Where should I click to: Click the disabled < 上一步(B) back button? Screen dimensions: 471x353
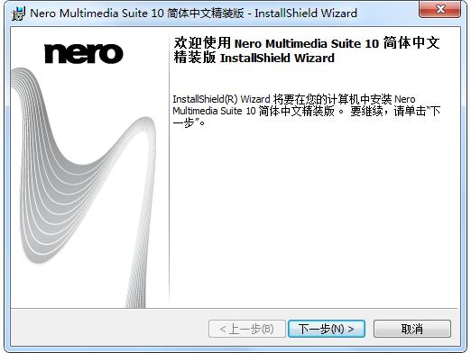[247, 329]
